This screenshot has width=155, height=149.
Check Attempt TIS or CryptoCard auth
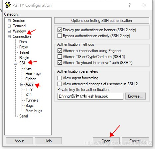tap(60, 57)
